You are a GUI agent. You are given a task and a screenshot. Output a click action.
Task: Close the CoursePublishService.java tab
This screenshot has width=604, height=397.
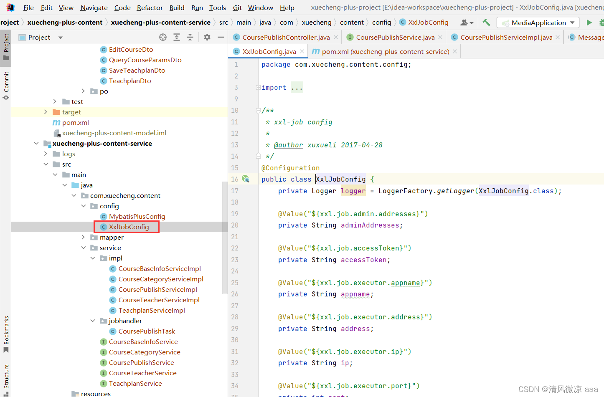click(440, 37)
